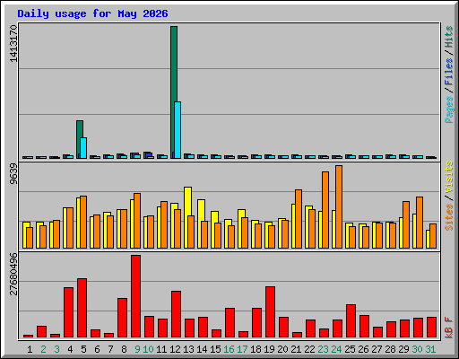
Task: Click green weekend day label 10
Action: [148, 349]
